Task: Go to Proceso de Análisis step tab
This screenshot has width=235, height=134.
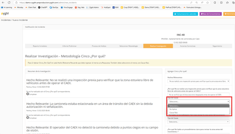Action: pyautogui.click(x=99, y=46)
